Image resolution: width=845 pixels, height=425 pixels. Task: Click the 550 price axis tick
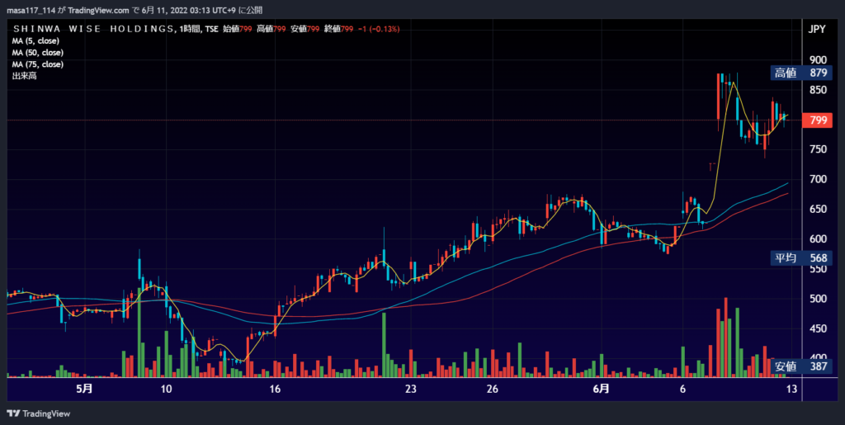tap(818, 269)
